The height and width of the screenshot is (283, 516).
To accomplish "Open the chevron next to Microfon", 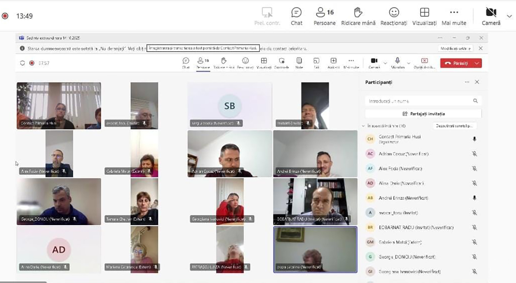I will pyautogui.click(x=408, y=63).
